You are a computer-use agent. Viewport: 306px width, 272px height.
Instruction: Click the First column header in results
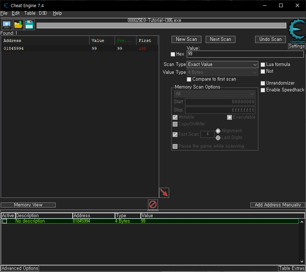point(147,40)
